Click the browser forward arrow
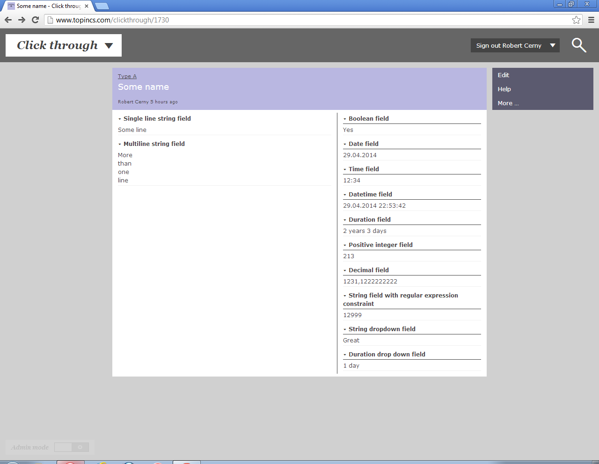The height and width of the screenshot is (464, 599). (x=22, y=20)
